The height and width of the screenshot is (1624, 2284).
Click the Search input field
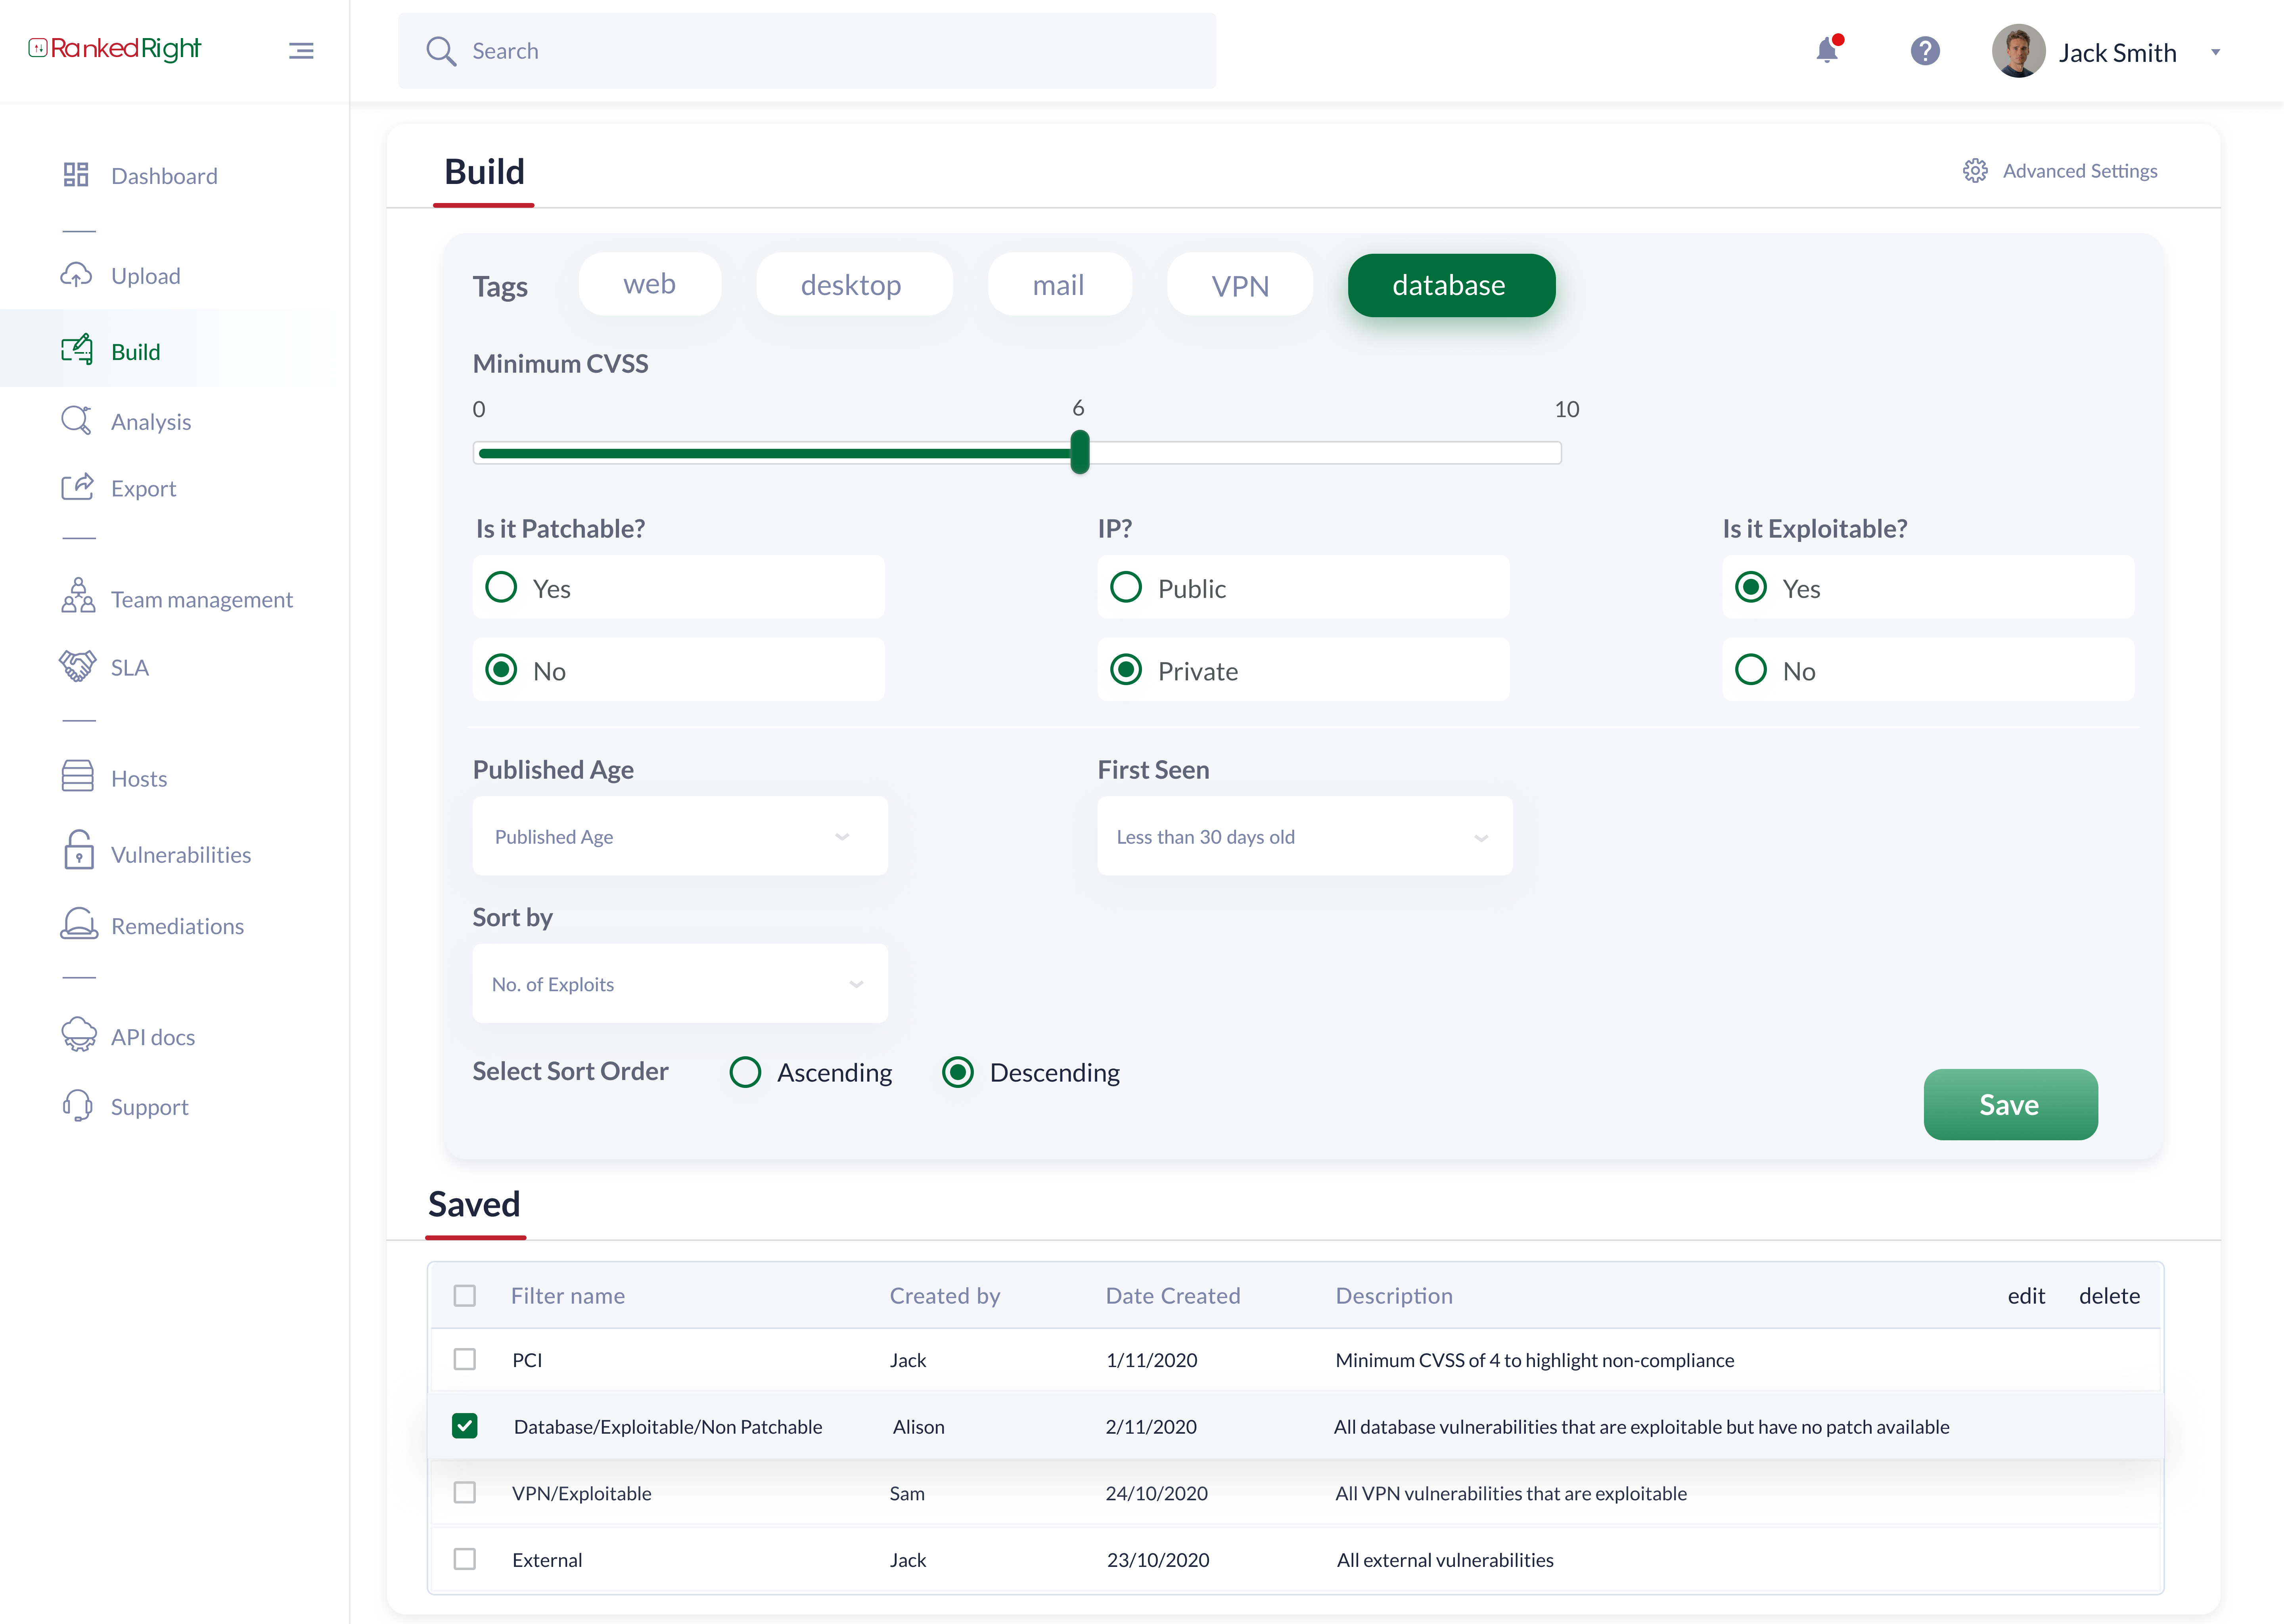806,51
